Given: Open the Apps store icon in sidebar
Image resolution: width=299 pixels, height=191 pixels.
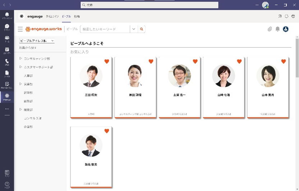Looking at the screenshot, I should [7, 173].
